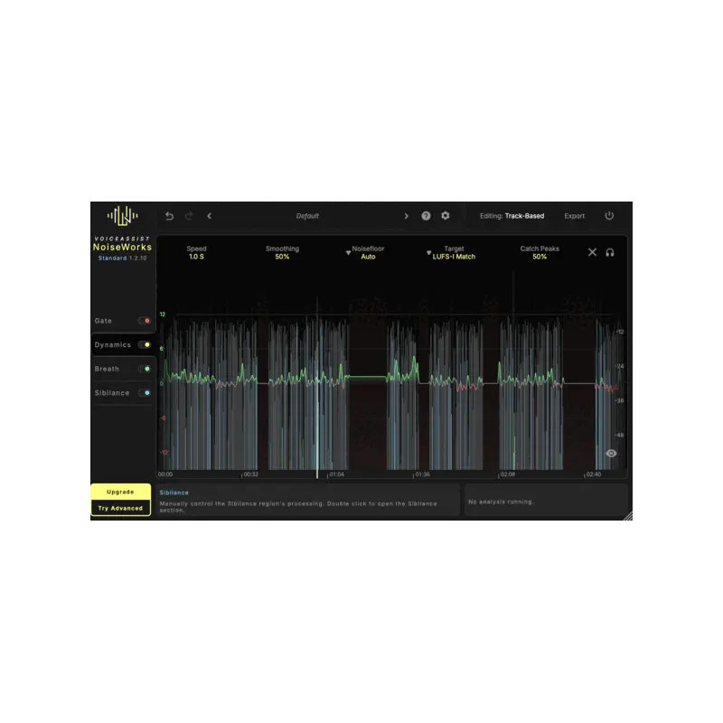Click the LUFS-I Match target value
723x723 pixels.
pyautogui.click(x=454, y=257)
